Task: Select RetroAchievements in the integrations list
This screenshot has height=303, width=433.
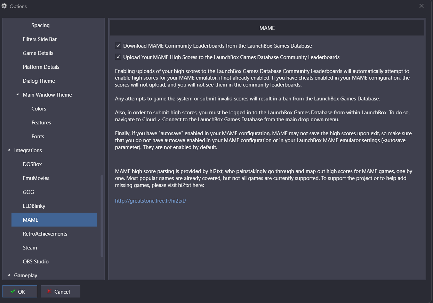Action: (x=45, y=234)
